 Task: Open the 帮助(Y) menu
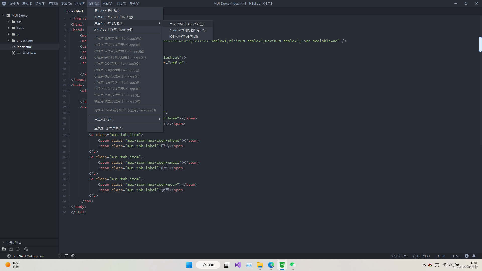tap(134, 4)
